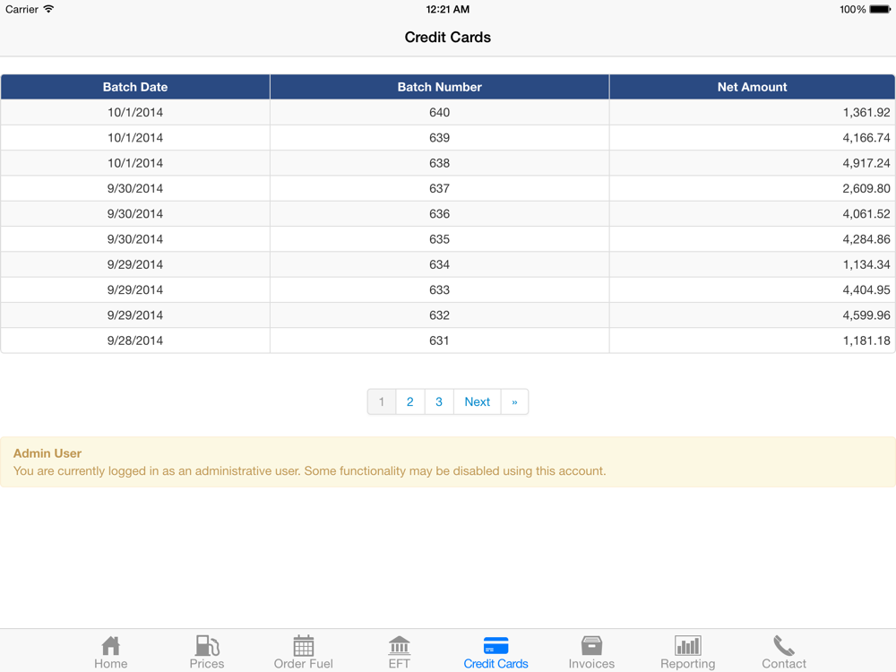Sort by Batch Number column header
Viewport: 896px width, 672px height.
439,87
